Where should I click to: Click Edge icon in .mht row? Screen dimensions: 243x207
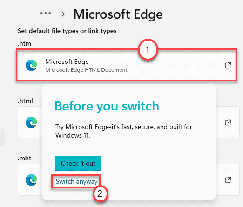(31, 180)
